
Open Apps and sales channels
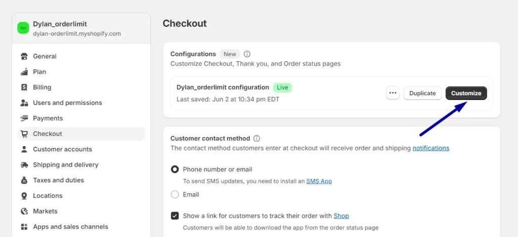[81, 227]
